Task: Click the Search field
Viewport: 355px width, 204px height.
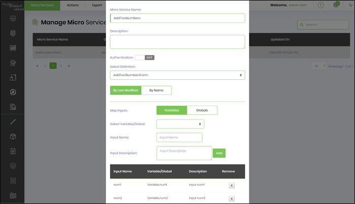Action: coord(323,25)
